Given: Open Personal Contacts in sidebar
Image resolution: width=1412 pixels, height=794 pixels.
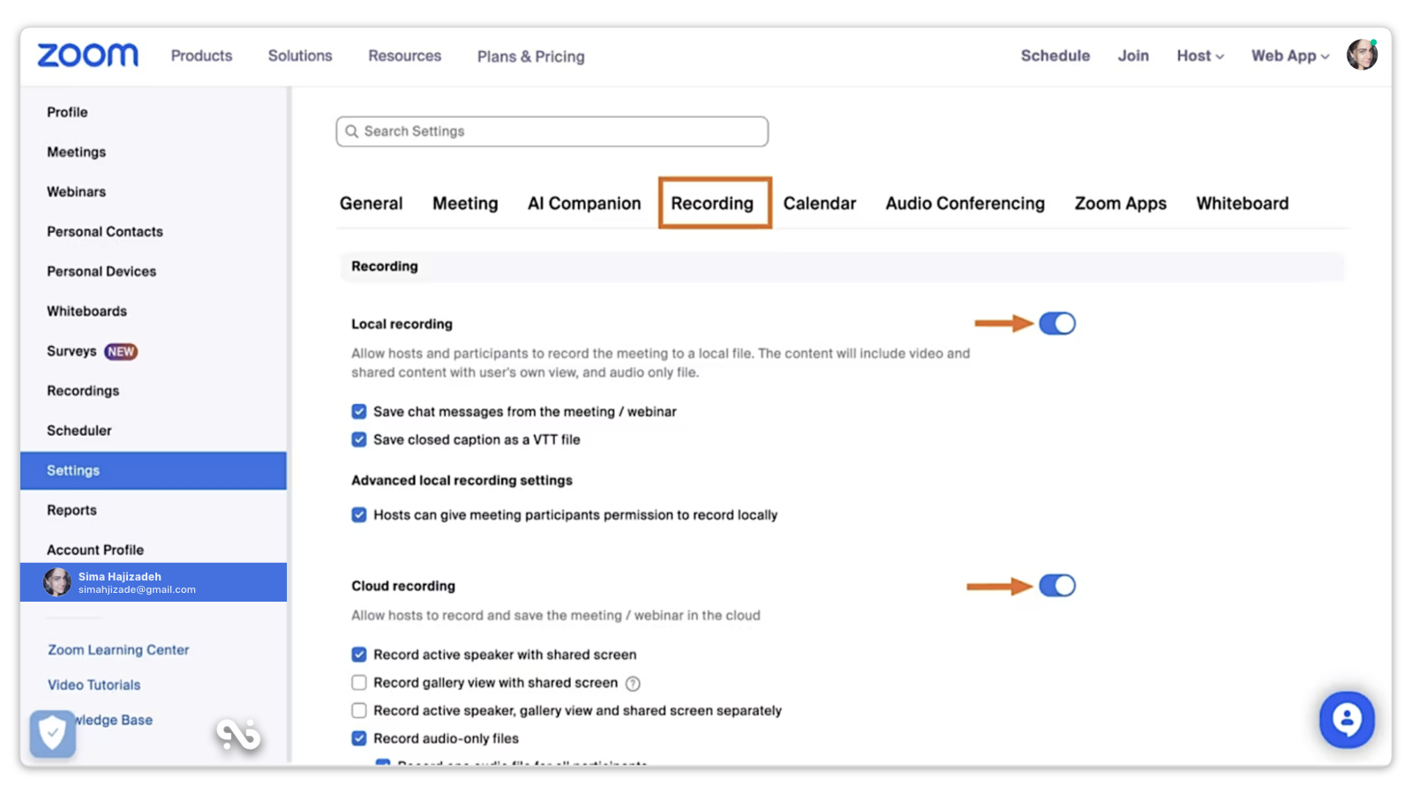Looking at the screenshot, I should (105, 231).
